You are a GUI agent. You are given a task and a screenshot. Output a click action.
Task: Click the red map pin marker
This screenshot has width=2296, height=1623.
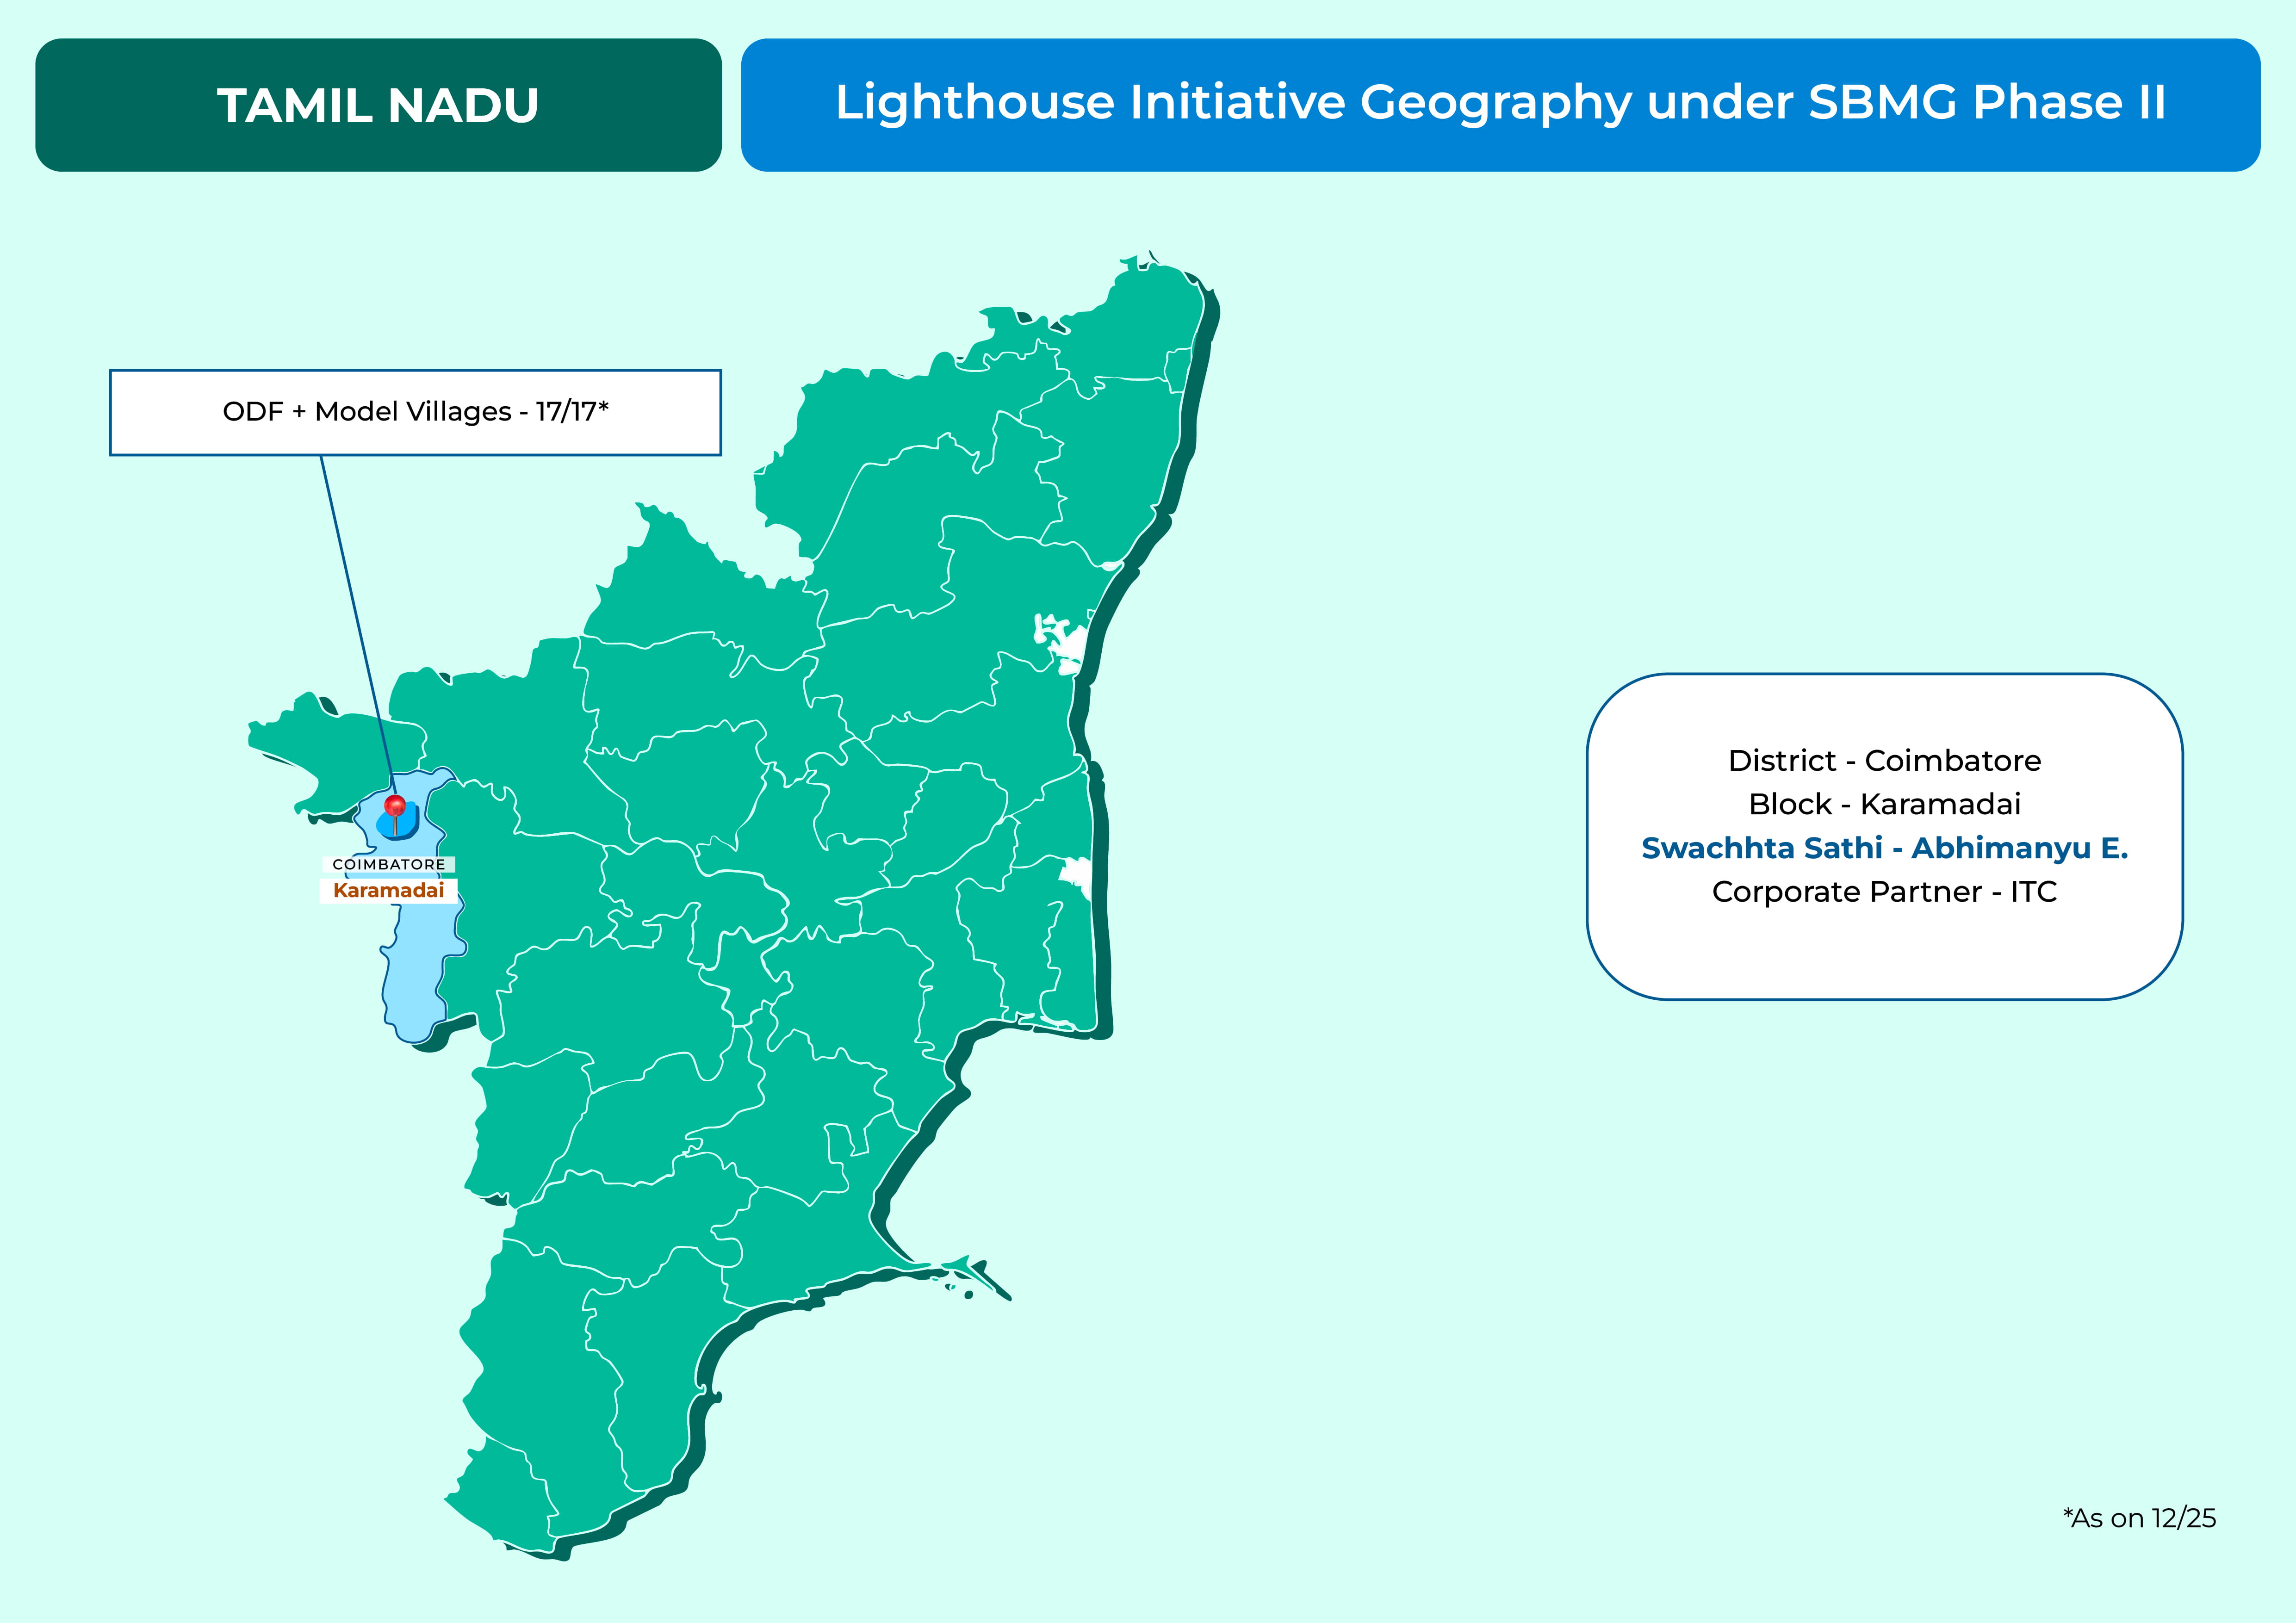coord(395,806)
